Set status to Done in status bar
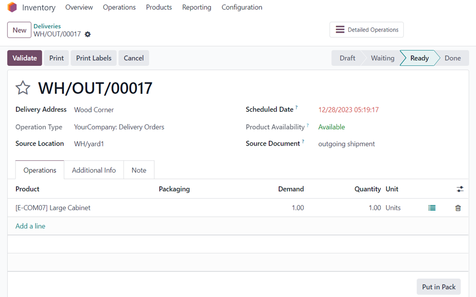 point(452,58)
